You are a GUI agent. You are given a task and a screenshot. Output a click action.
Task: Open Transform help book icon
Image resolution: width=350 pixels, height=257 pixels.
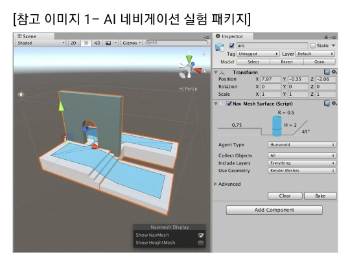(327, 72)
